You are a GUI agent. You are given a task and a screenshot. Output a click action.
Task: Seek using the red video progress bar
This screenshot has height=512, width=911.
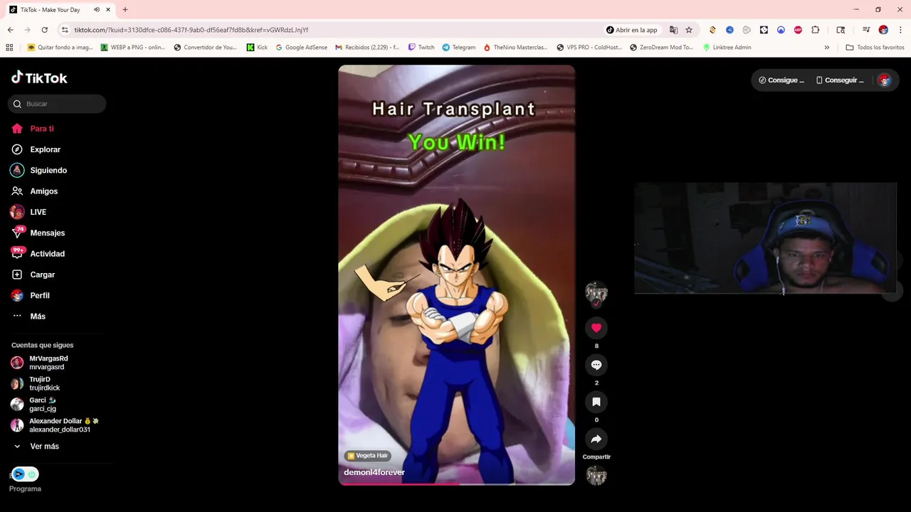pos(456,484)
